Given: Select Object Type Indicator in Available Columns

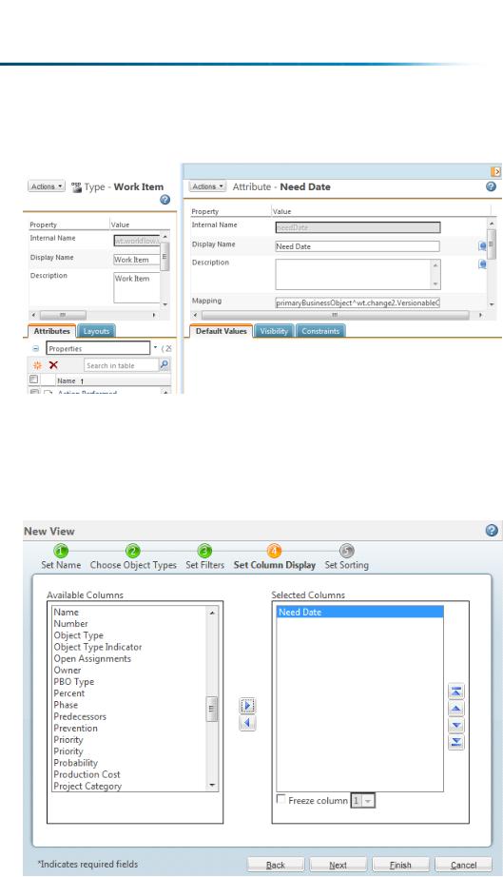Looking at the screenshot, I should pos(98,647).
